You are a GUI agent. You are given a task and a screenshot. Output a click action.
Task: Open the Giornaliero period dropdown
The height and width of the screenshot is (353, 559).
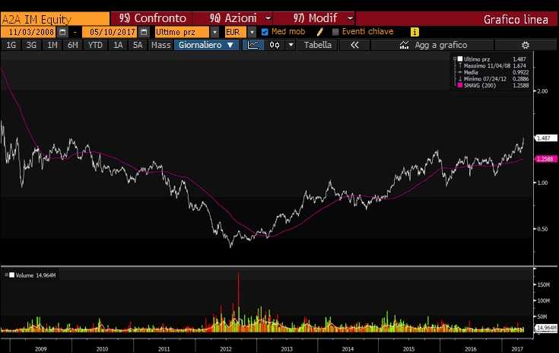pos(206,45)
